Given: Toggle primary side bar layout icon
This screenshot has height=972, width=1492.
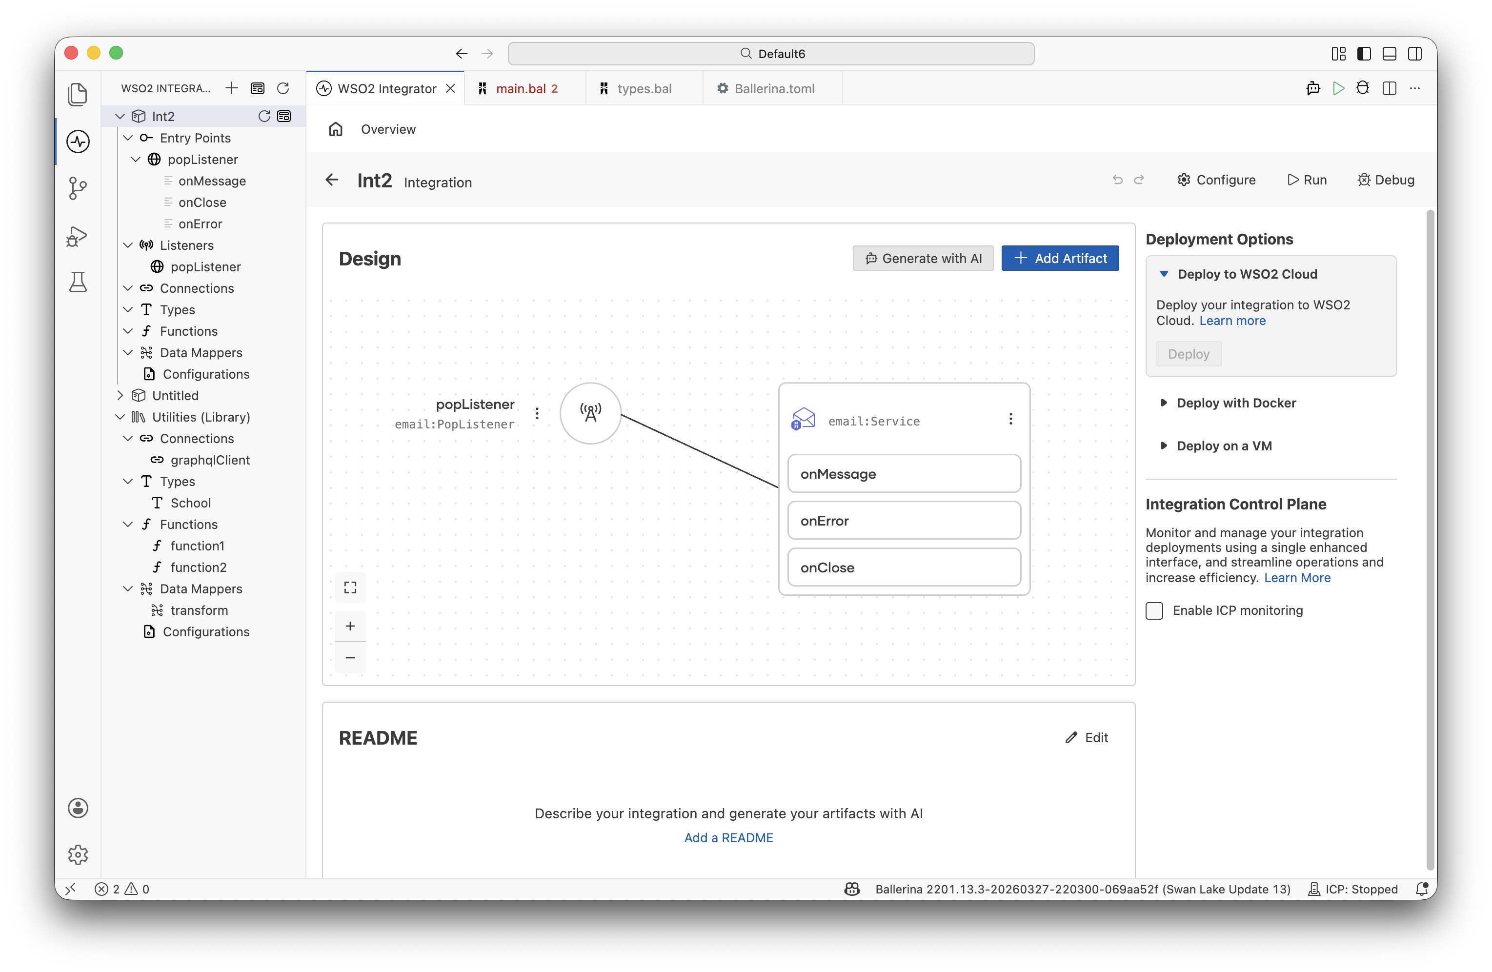Looking at the screenshot, I should click(x=1364, y=54).
